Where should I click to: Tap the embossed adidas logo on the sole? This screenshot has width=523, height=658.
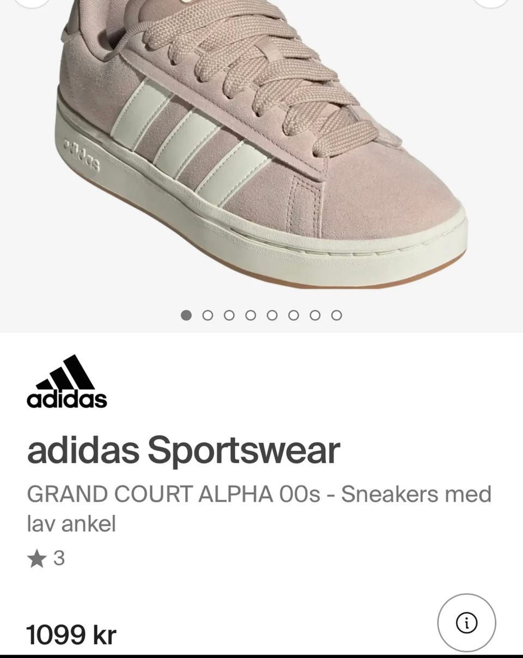(x=83, y=154)
